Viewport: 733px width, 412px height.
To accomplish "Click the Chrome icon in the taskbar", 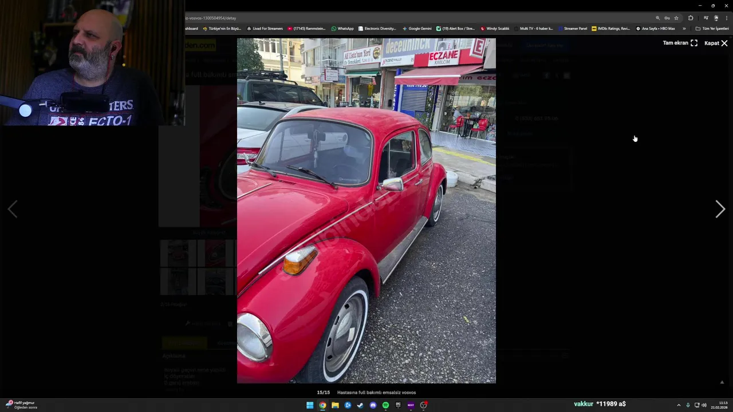I will 322,405.
